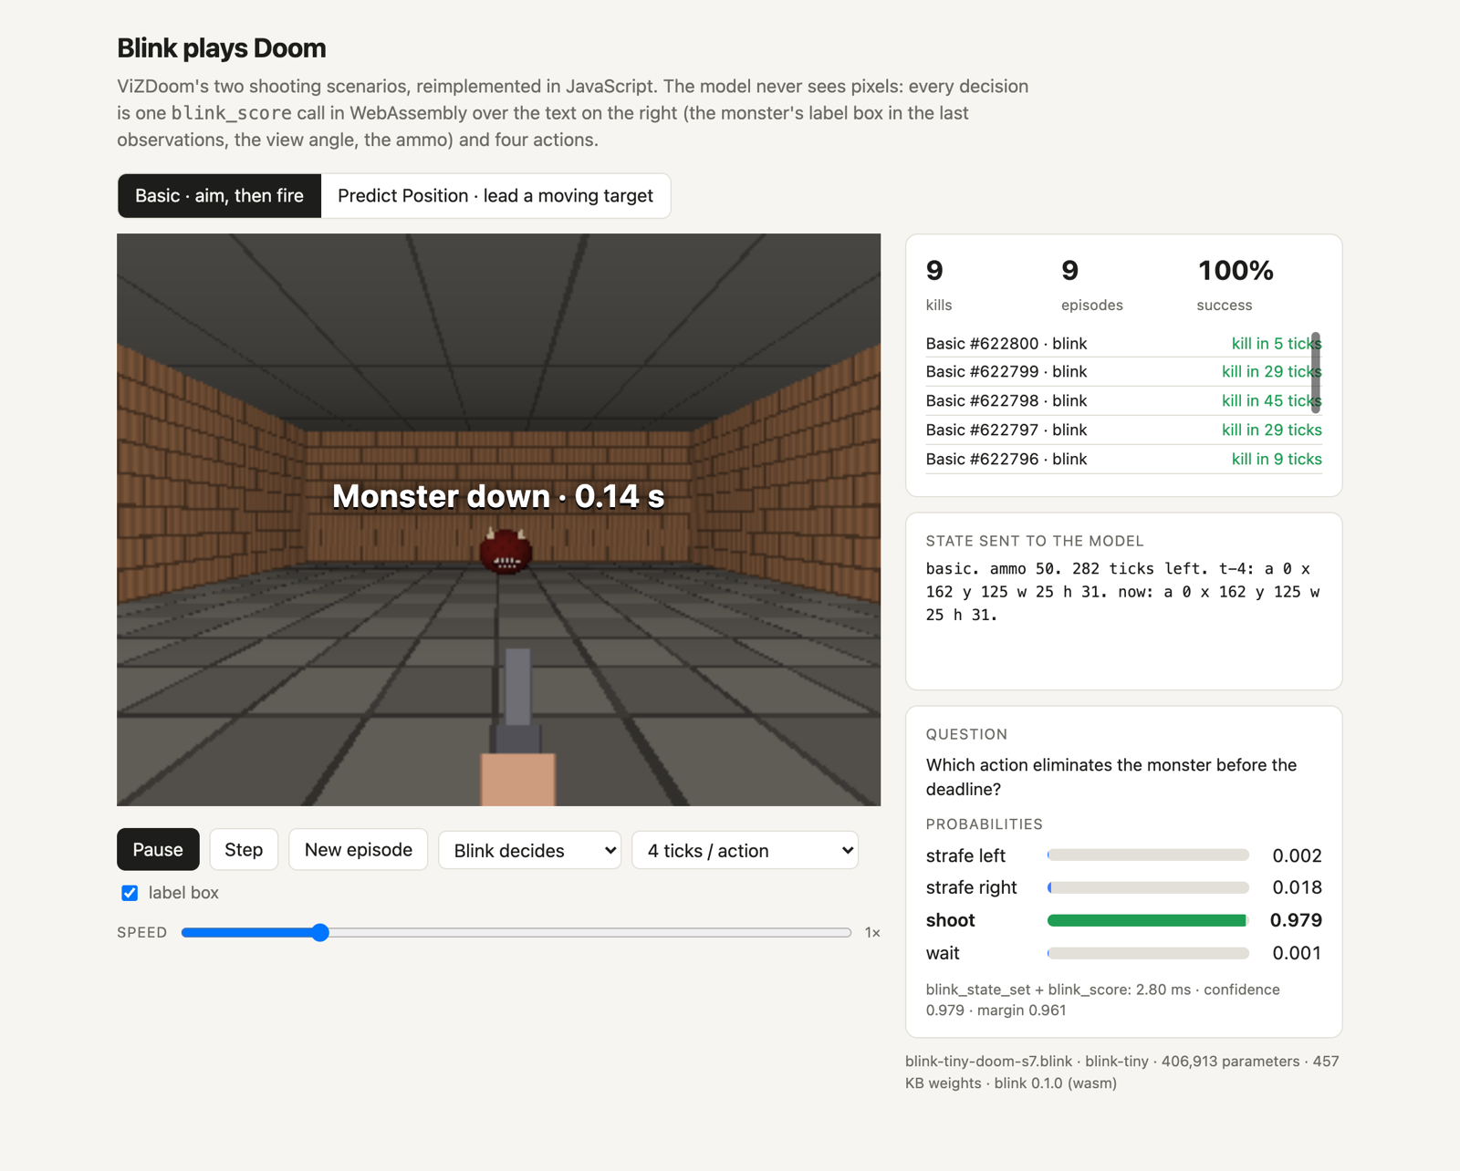Click the shoot probability value 0.979

[x=1296, y=920]
